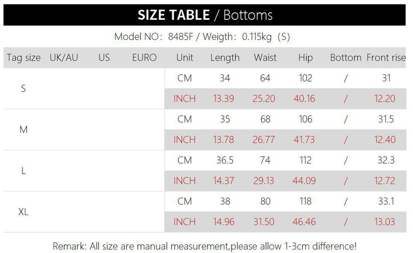
Task: Click the EURO column header
Action: [144, 58]
